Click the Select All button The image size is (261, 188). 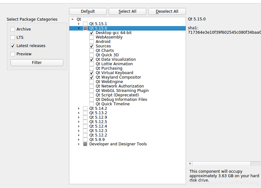coord(127,11)
